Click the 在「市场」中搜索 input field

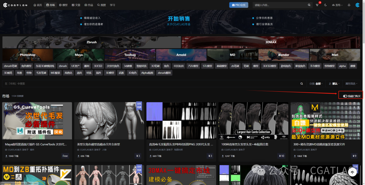click(x=151, y=84)
